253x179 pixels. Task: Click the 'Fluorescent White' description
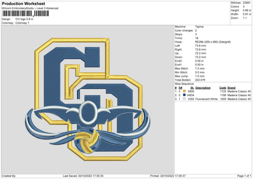[x=206, y=99]
